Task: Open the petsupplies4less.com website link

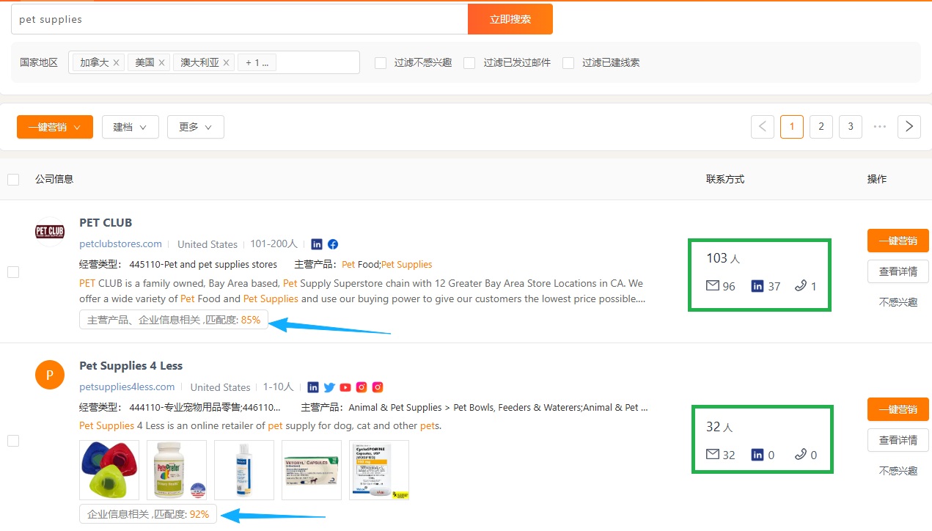Action: 127,387
